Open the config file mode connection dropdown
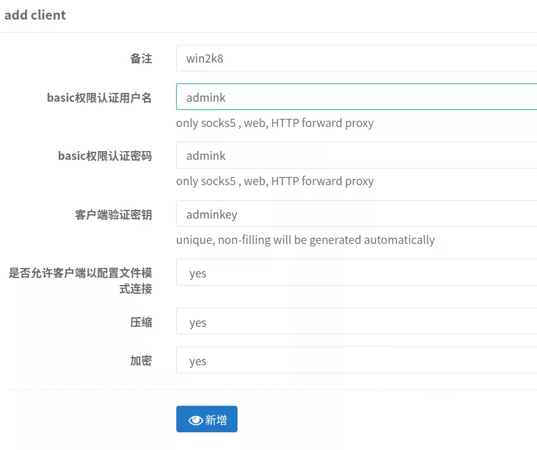537x450 pixels. click(x=356, y=272)
